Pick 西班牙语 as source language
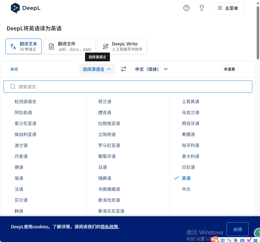Viewport: 260px width, 242px height. pyautogui.click(x=191, y=123)
